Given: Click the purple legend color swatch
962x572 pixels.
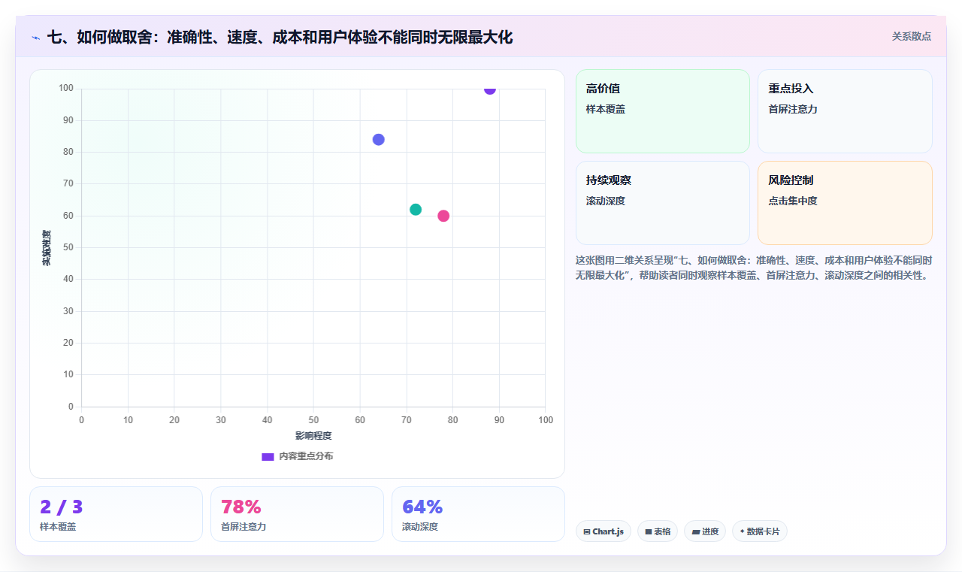Looking at the screenshot, I should [x=268, y=456].
